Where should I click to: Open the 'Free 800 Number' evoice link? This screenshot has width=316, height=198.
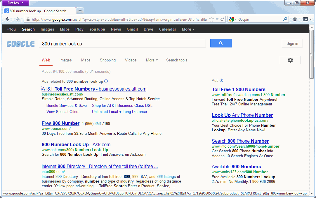tap(61, 123)
